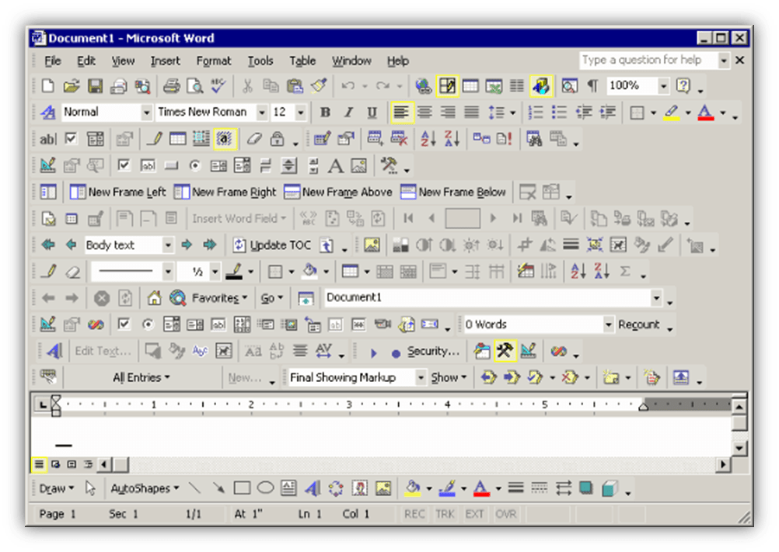Toggle the EXT extend selection indicator
This screenshot has height=552, width=779.
click(x=474, y=514)
